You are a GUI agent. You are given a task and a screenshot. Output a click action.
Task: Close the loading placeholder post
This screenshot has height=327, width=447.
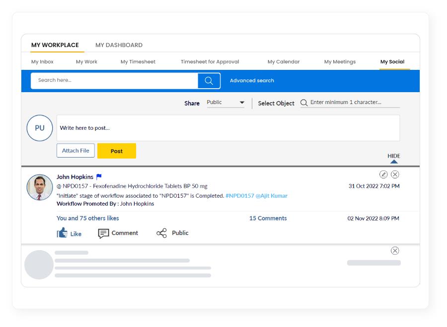click(x=395, y=251)
